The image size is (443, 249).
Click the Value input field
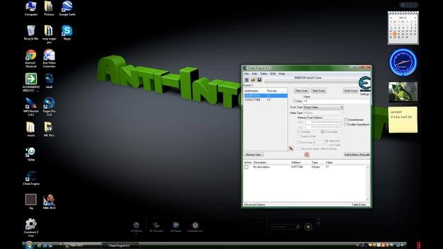point(336,101)
